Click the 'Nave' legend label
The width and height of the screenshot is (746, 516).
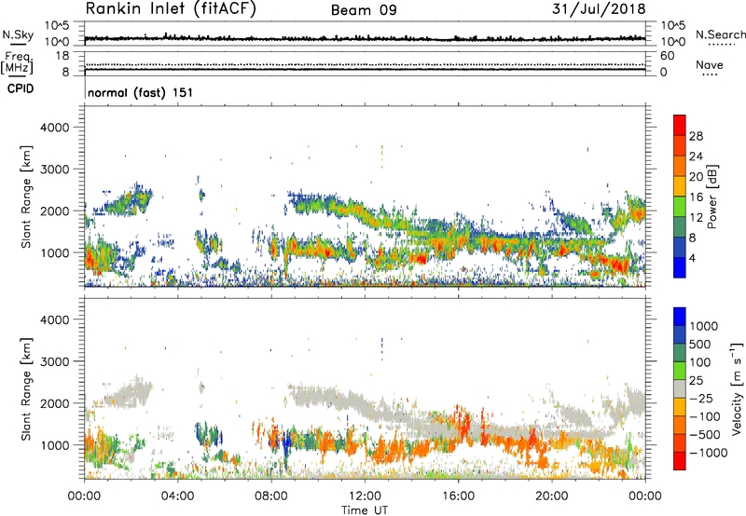(709, 65)
